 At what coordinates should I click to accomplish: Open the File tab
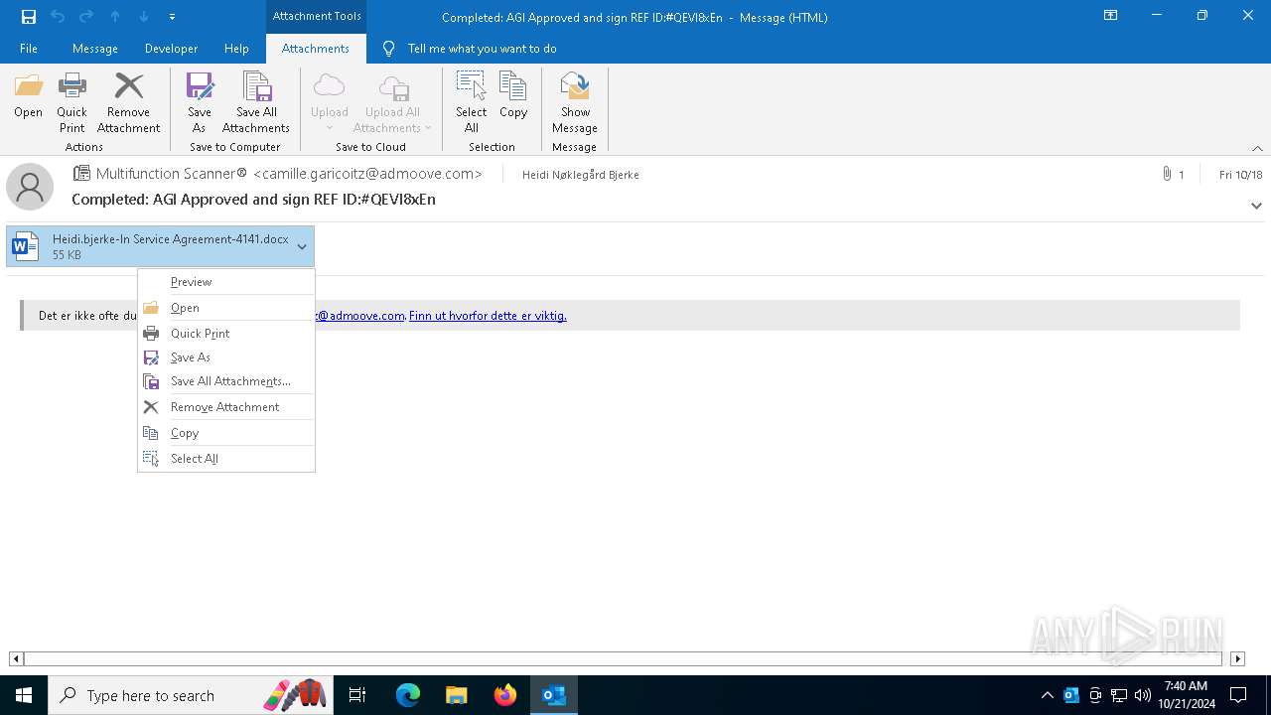pos(29,49)
